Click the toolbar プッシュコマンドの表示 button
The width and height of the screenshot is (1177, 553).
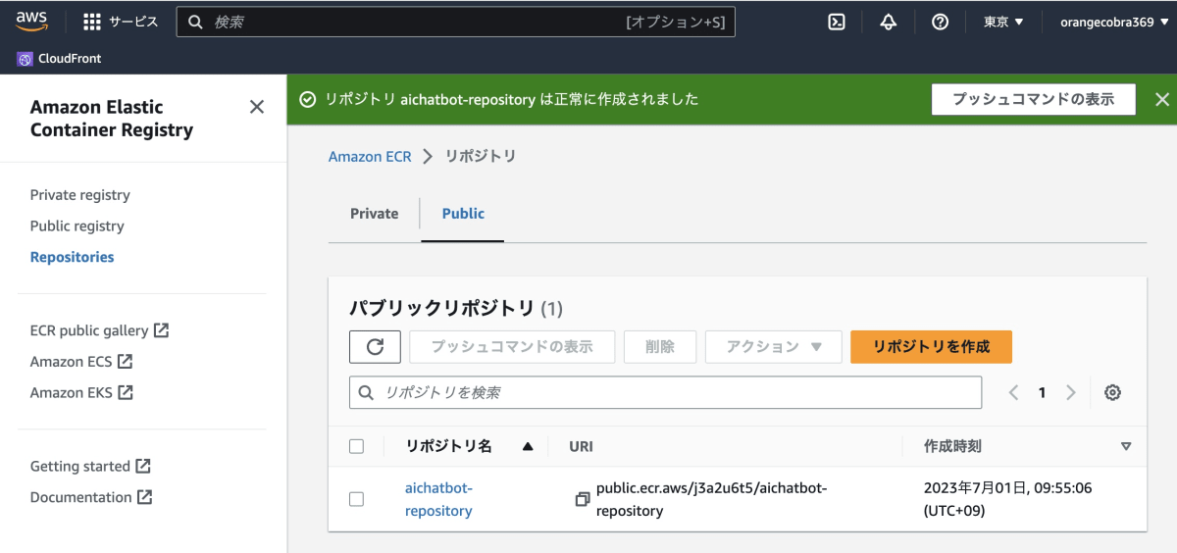click(512, 346)
